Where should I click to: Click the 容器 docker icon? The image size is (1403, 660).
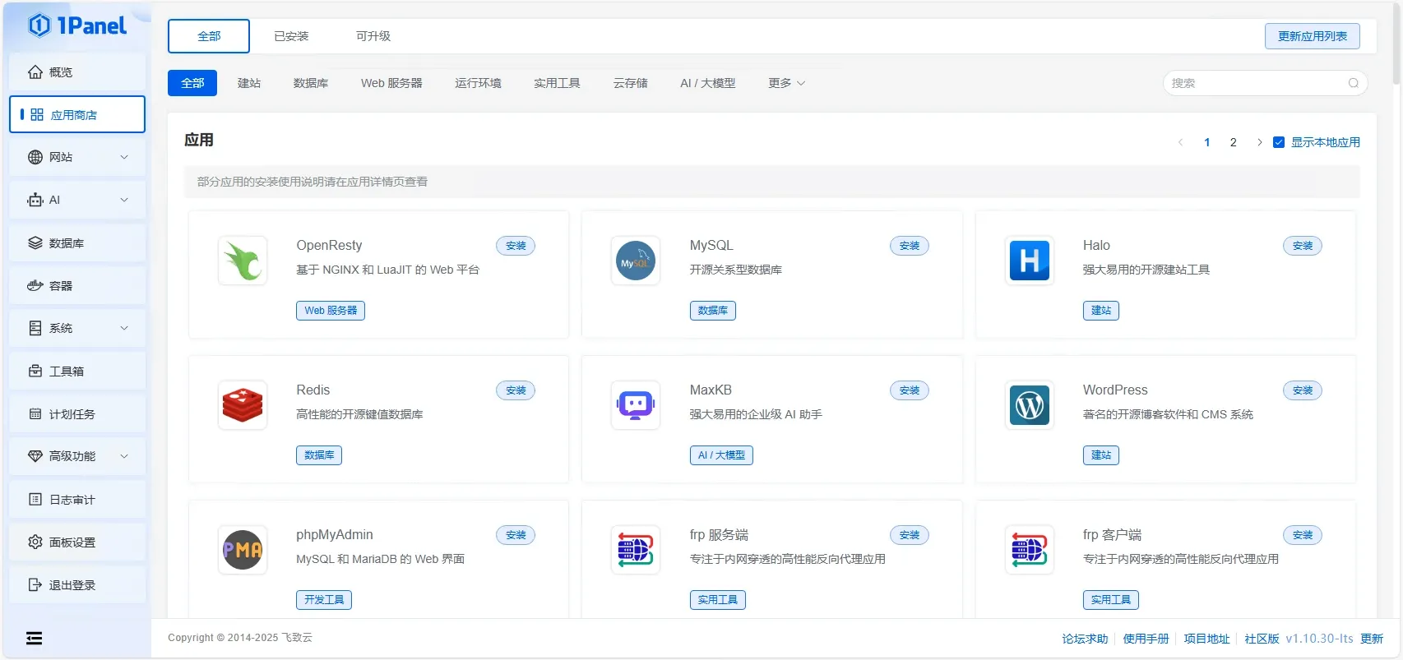(x=35, y=286)
